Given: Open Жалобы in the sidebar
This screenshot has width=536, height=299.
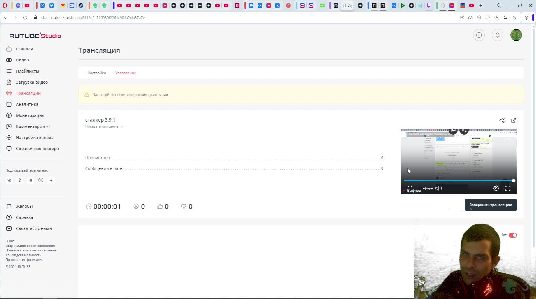Looking at the screenshot, I should click(x=20, y=206).
